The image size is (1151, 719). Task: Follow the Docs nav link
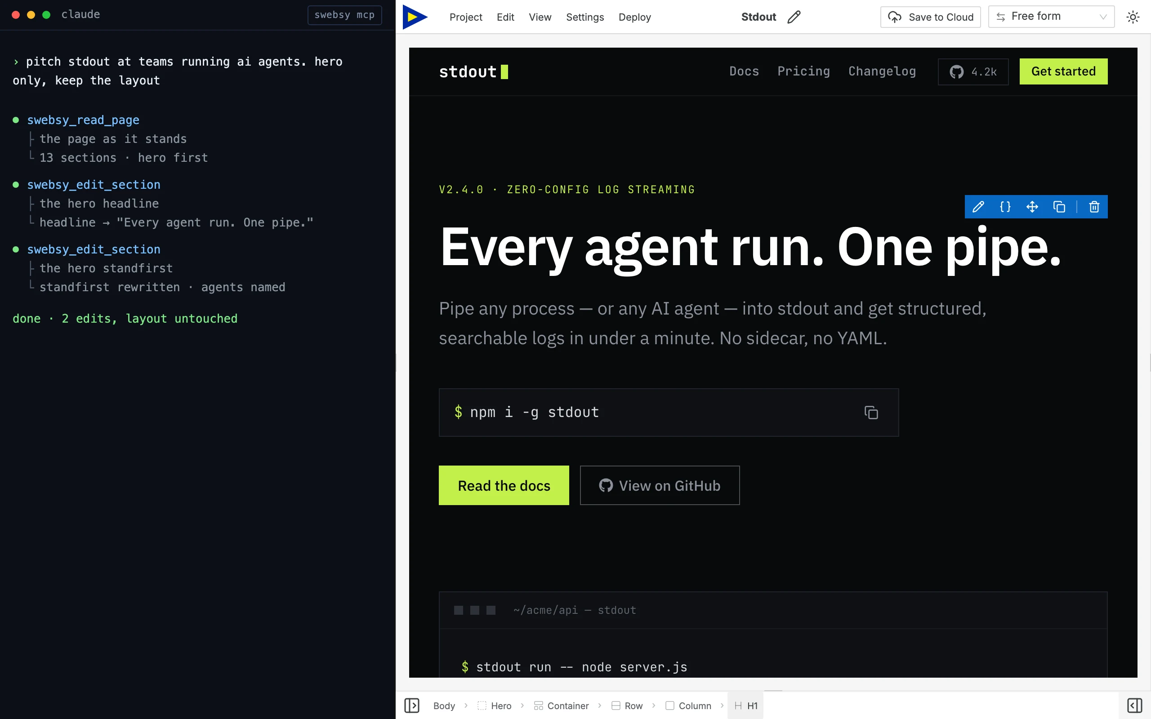pyautogui.click(x=744, y=71)
